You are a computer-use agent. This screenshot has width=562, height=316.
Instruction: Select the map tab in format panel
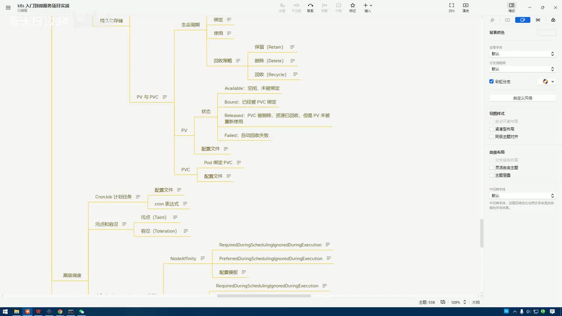pos(522,20)
